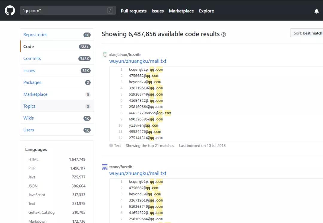
Task: Open first wuyun/zhuangku/mail.txt file link
Action: [138, 61]
